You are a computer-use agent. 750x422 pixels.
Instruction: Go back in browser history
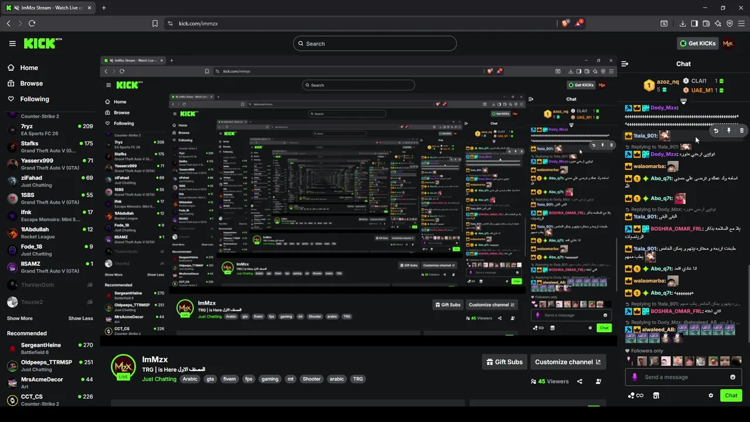click(x=8, y=23)
